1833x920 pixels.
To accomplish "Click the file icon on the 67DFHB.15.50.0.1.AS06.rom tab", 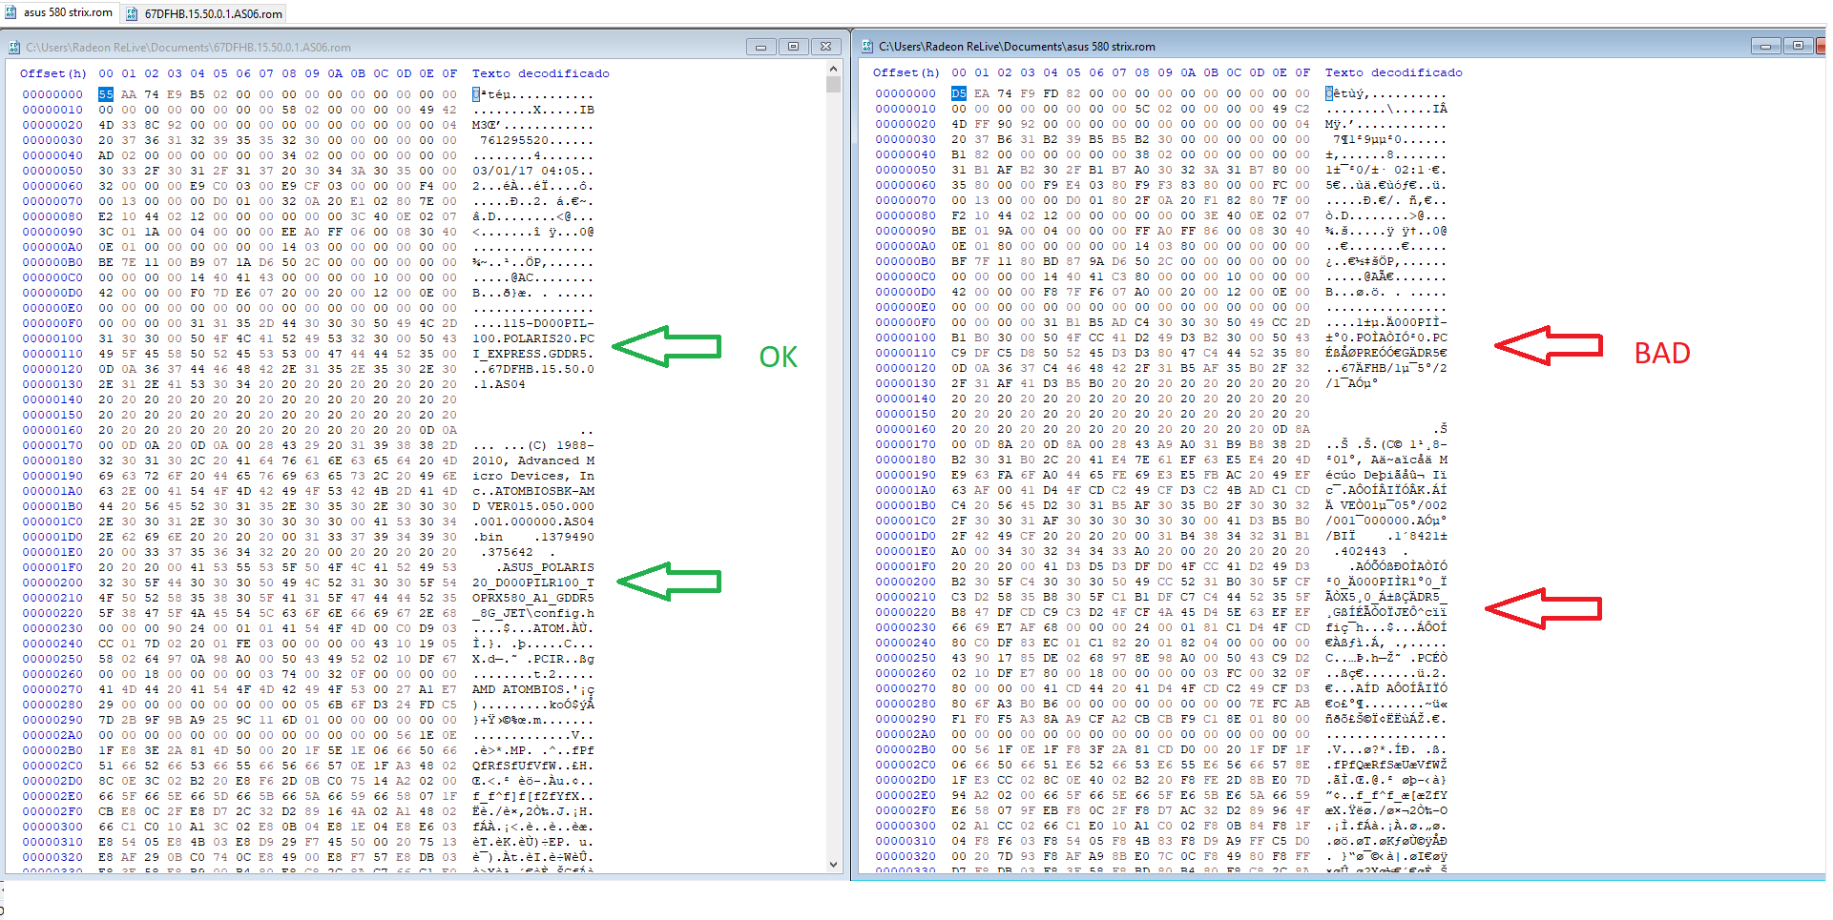I will [x=133, y=13].
